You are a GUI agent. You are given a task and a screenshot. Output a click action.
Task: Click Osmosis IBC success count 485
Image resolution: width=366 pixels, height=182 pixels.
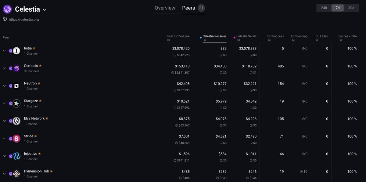tap(281, 66)
